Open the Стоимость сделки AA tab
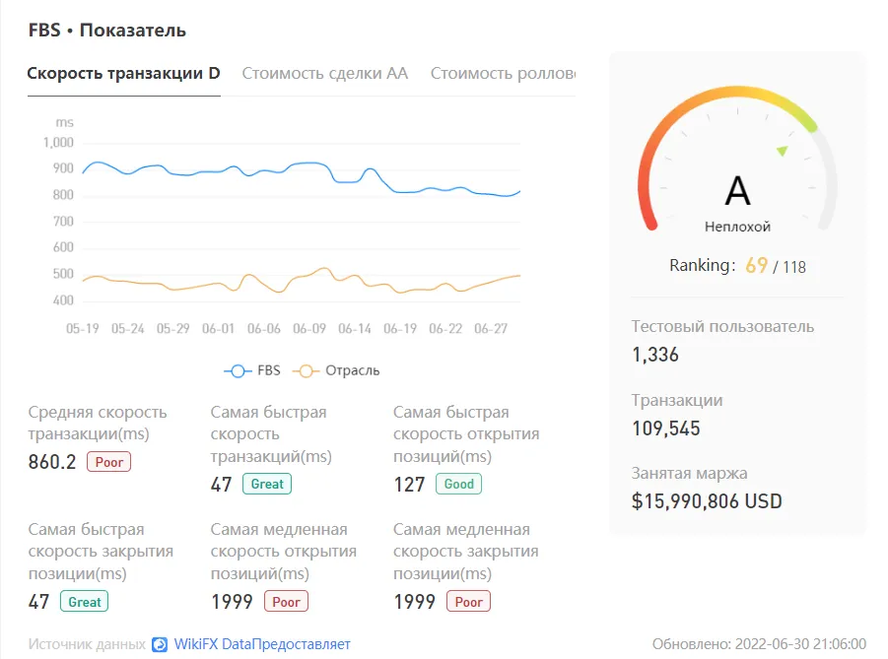The width and height of the screenshot is (888, 659). [x=324, y=74]
